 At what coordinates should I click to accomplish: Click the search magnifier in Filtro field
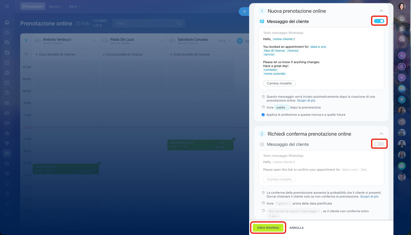coord(179,23)
